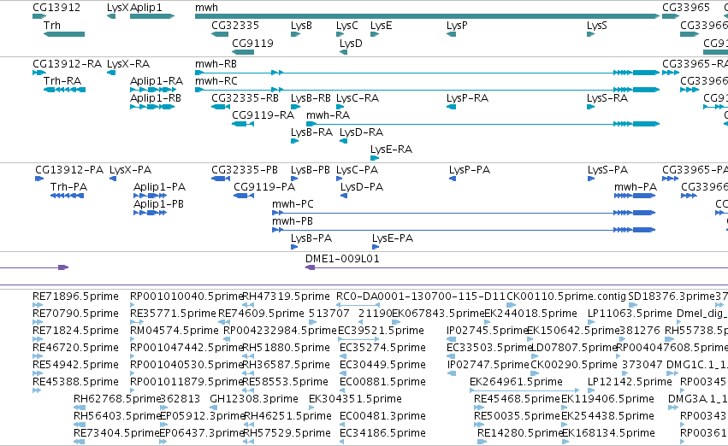Click the Aplip1-PB coding feature

pyautogui.click(x=150, y=213)
